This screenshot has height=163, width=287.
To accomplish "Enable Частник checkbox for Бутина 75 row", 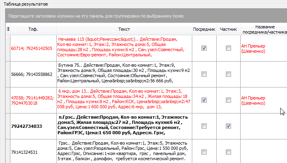I will pos(228,74).
